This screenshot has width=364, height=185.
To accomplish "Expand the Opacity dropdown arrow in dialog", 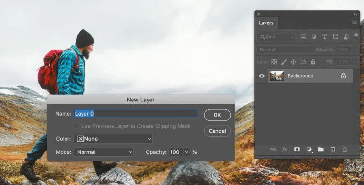I will 187,152.
